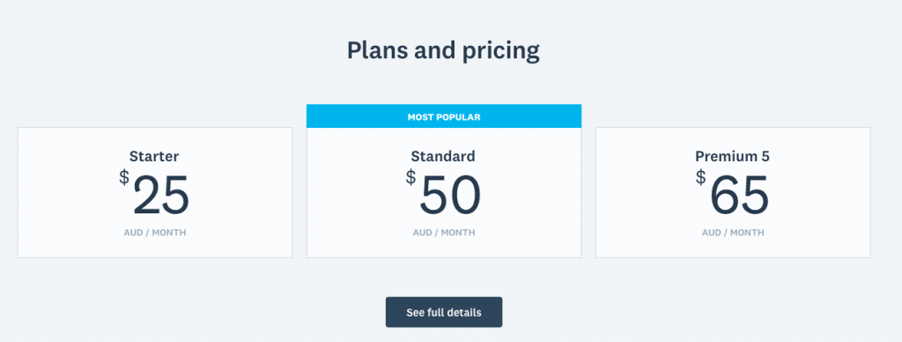Viewport: 902px width, 342px height.
Task: Click the MOST POPULAR banner
Action: tap(444, 116)
